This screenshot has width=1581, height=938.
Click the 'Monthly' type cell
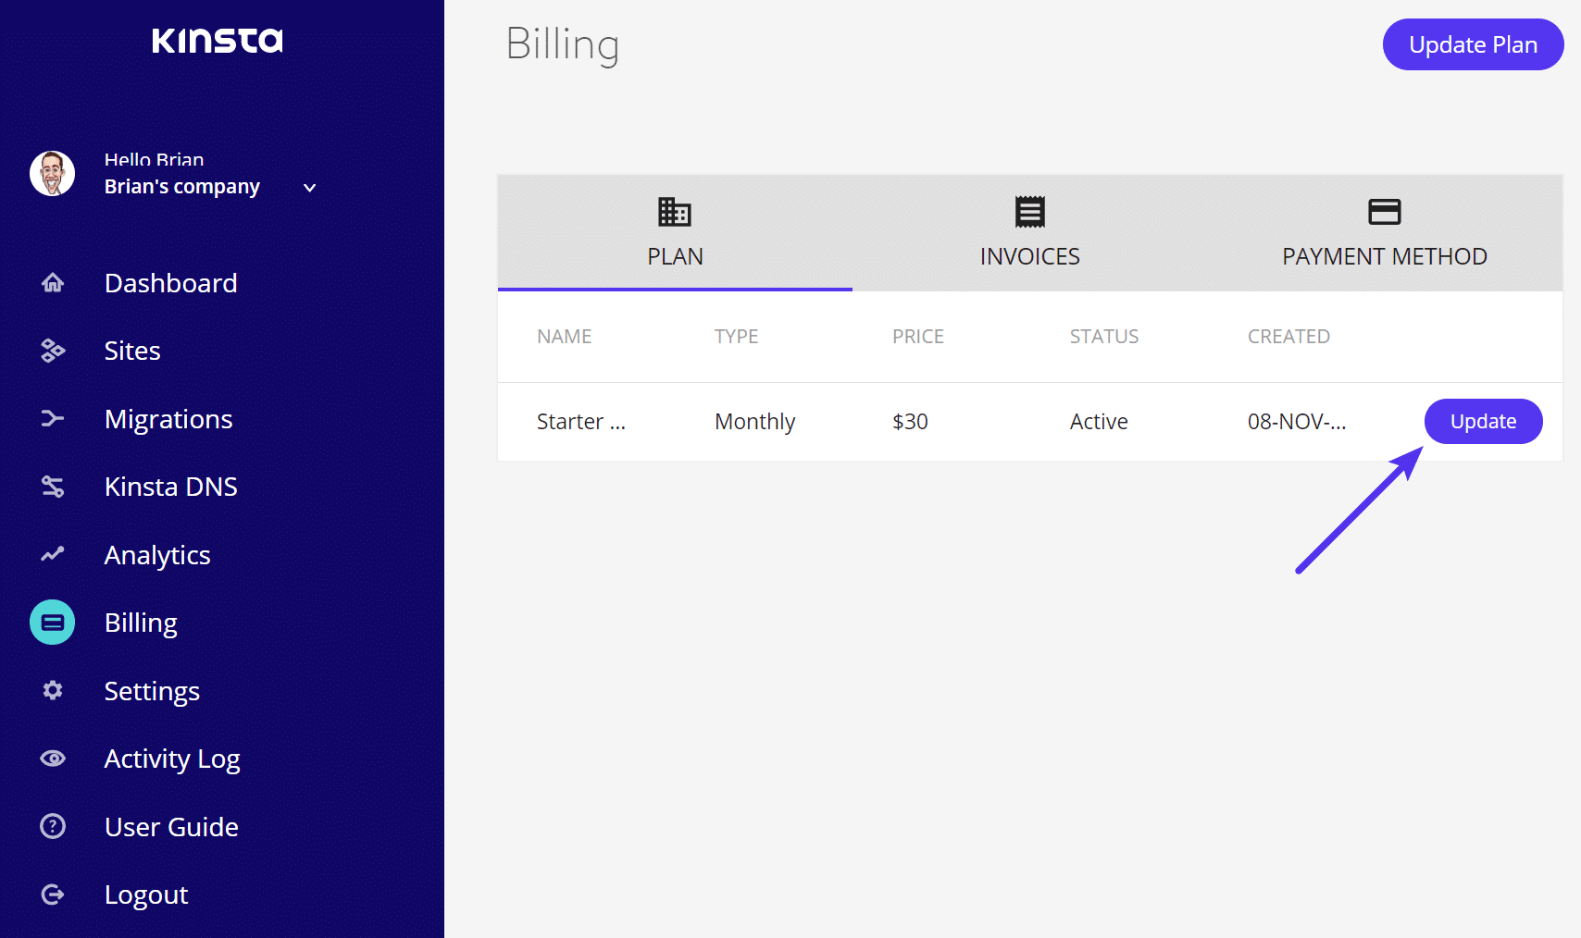click(755, 422)
